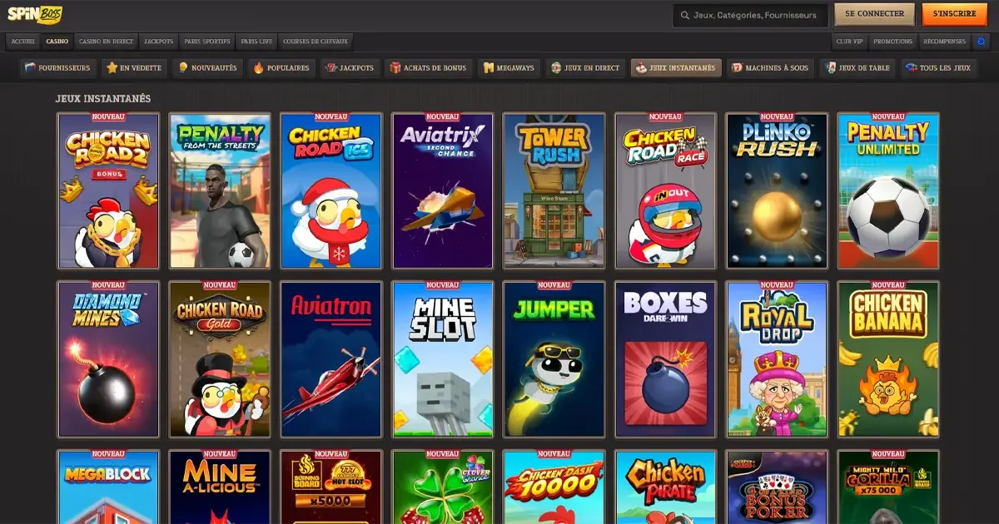Open the Aviatron game
Viewport: 999px width, 524px height.
[331, 359]
